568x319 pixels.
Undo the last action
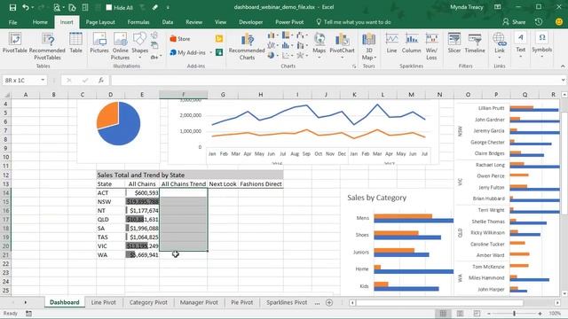(x=26, y=7)
